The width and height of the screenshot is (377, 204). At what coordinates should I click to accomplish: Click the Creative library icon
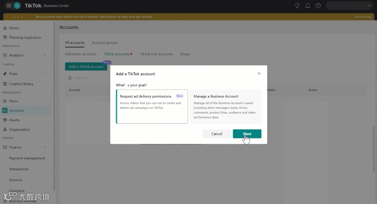pyautogui.click(x=5, y=84)
